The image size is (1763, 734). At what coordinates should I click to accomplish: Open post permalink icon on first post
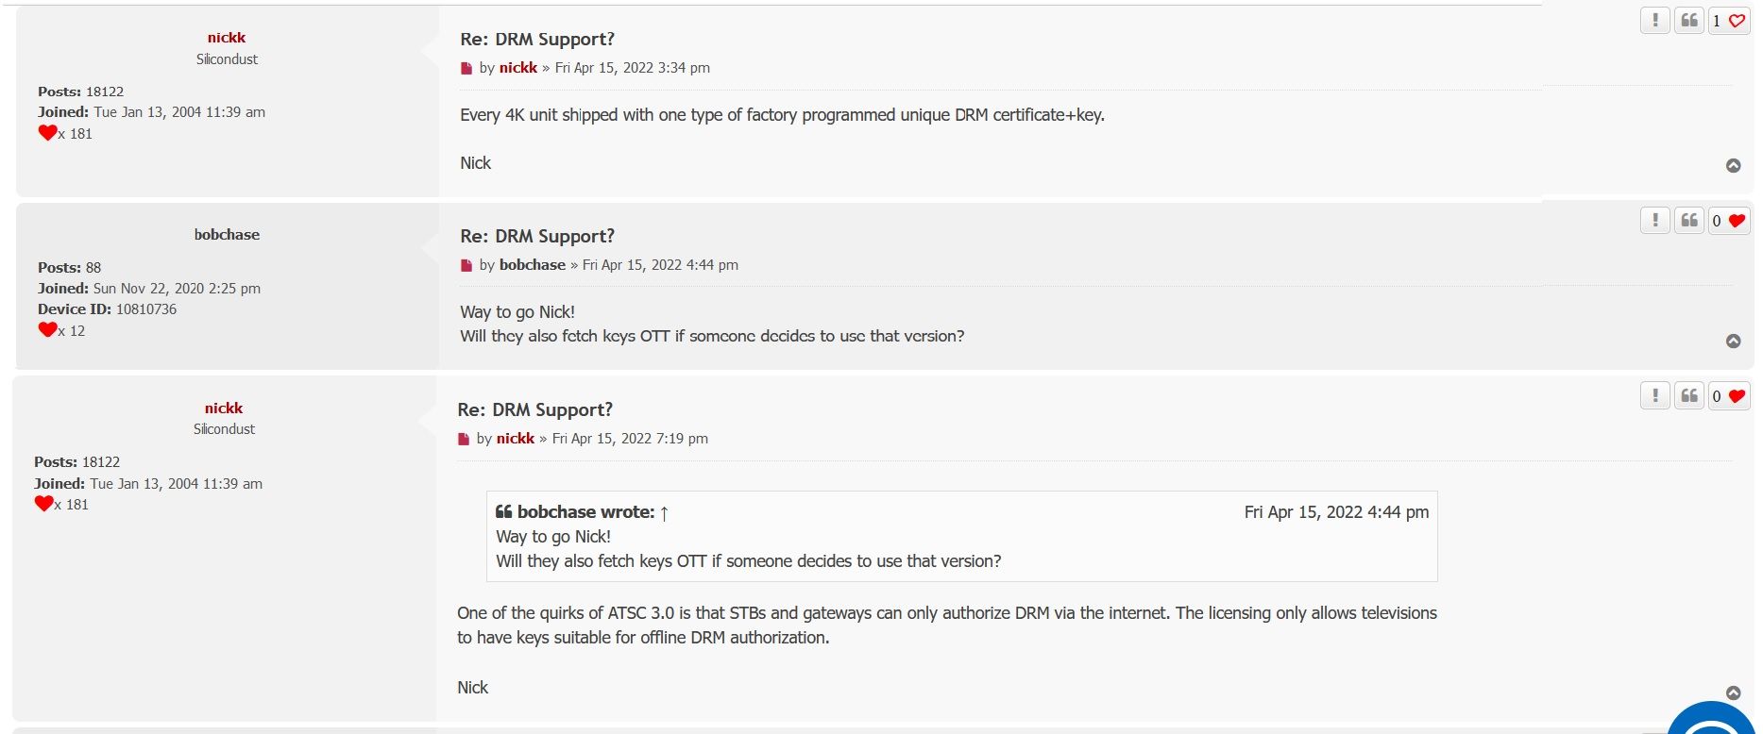(x=466, y=68)
